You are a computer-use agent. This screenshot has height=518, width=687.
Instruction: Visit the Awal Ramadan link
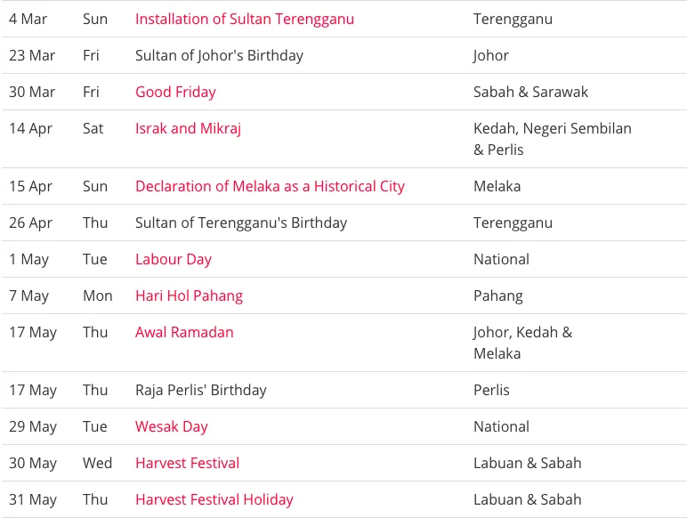tap(184, 332)
